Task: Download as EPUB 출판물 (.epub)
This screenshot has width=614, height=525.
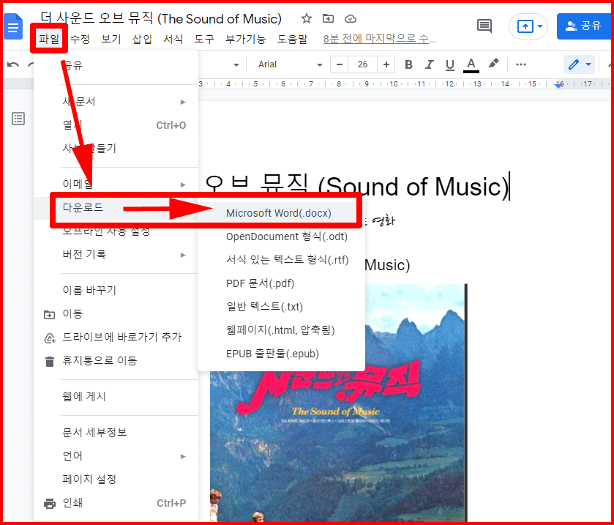Action: 281,354
